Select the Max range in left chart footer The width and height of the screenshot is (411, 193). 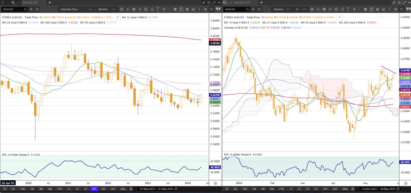(x=123, y=189)
